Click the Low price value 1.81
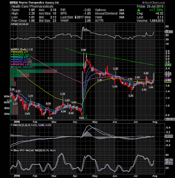Screen dimensions: 175x178 pyautogui.click(x=32, y=17)
